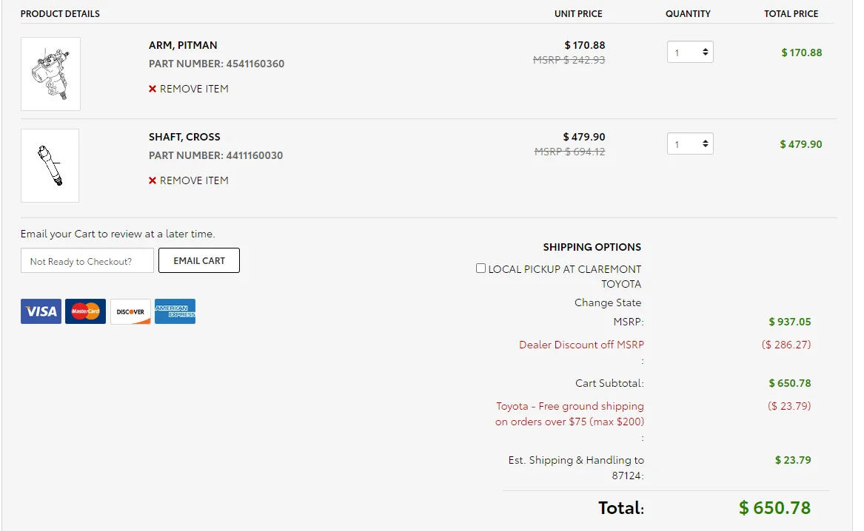Click the Toyota free ground shipping promotion text
The width and height of the screenshot is (864, 531).
click(570, 414)
